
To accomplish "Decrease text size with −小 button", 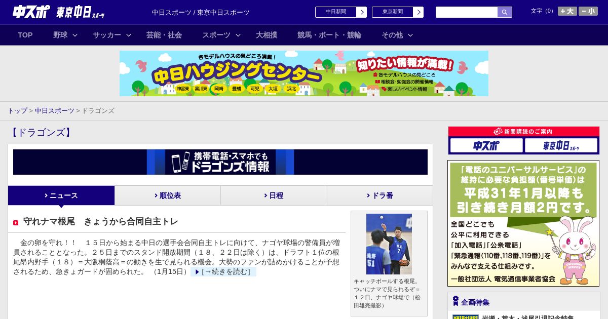I will click(588, 11).
